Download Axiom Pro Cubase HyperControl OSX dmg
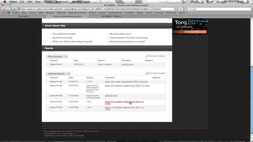 125,103
